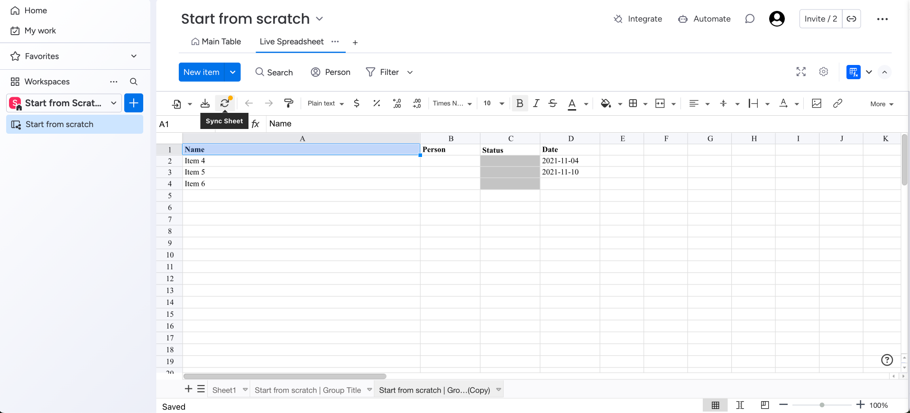Click the New item button

click(202, 72)
